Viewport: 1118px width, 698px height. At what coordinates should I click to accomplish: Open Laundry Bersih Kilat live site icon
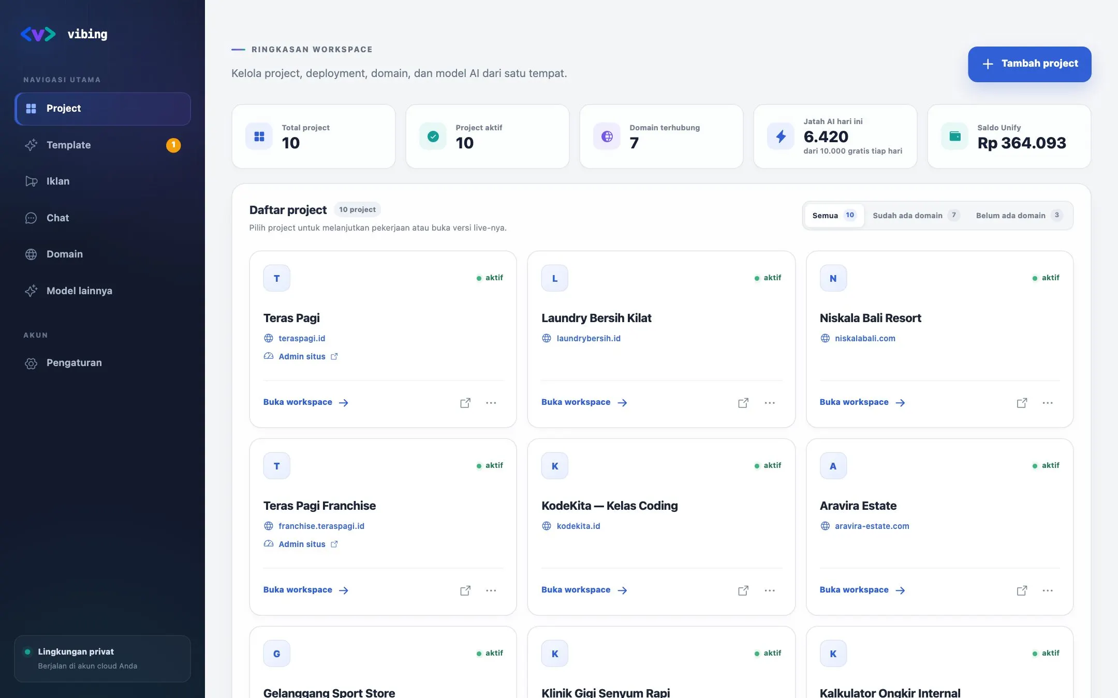(x=743, y=403)
